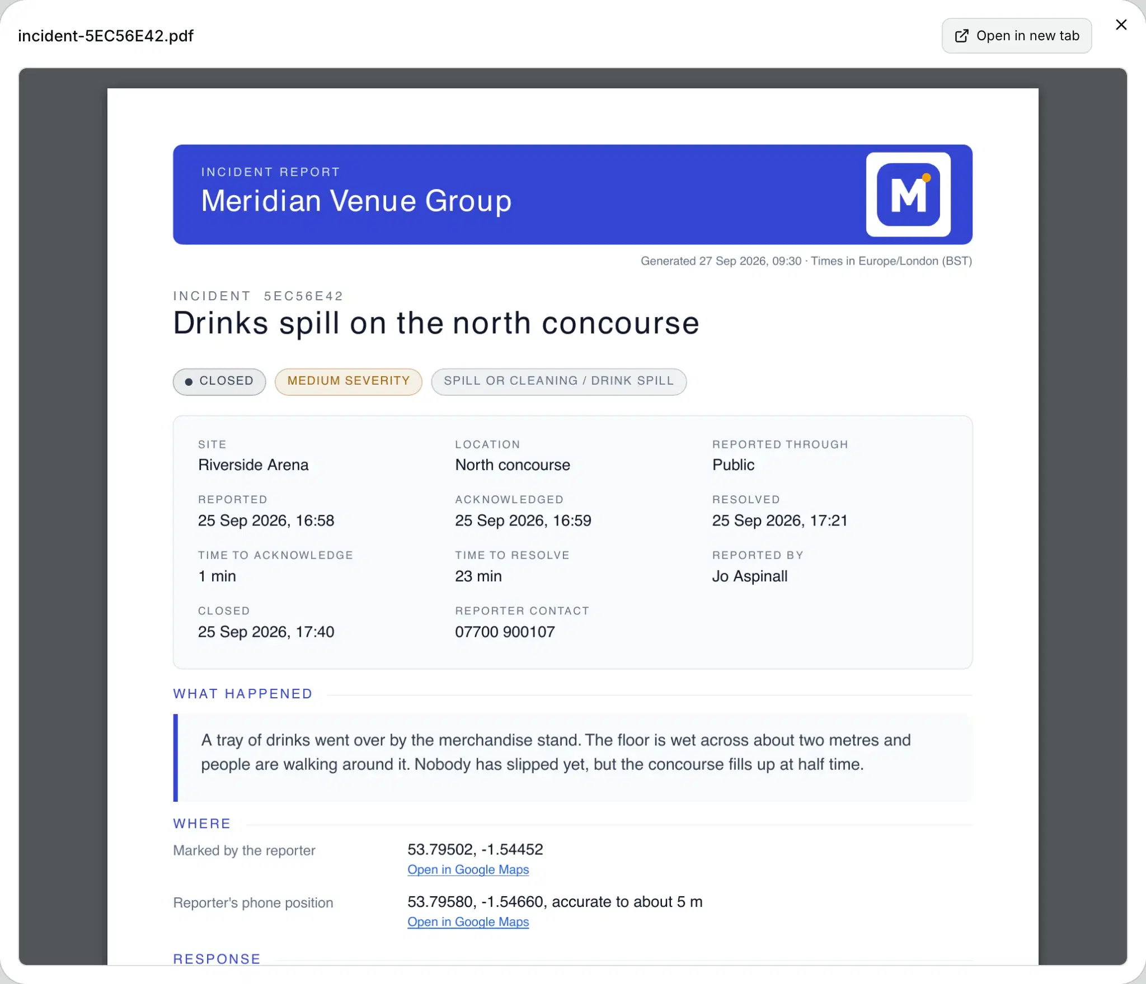The width and height of the screenshot is (1146, 984).
Task: Click reported through value 'Public'
Action: tap(733, 465)
